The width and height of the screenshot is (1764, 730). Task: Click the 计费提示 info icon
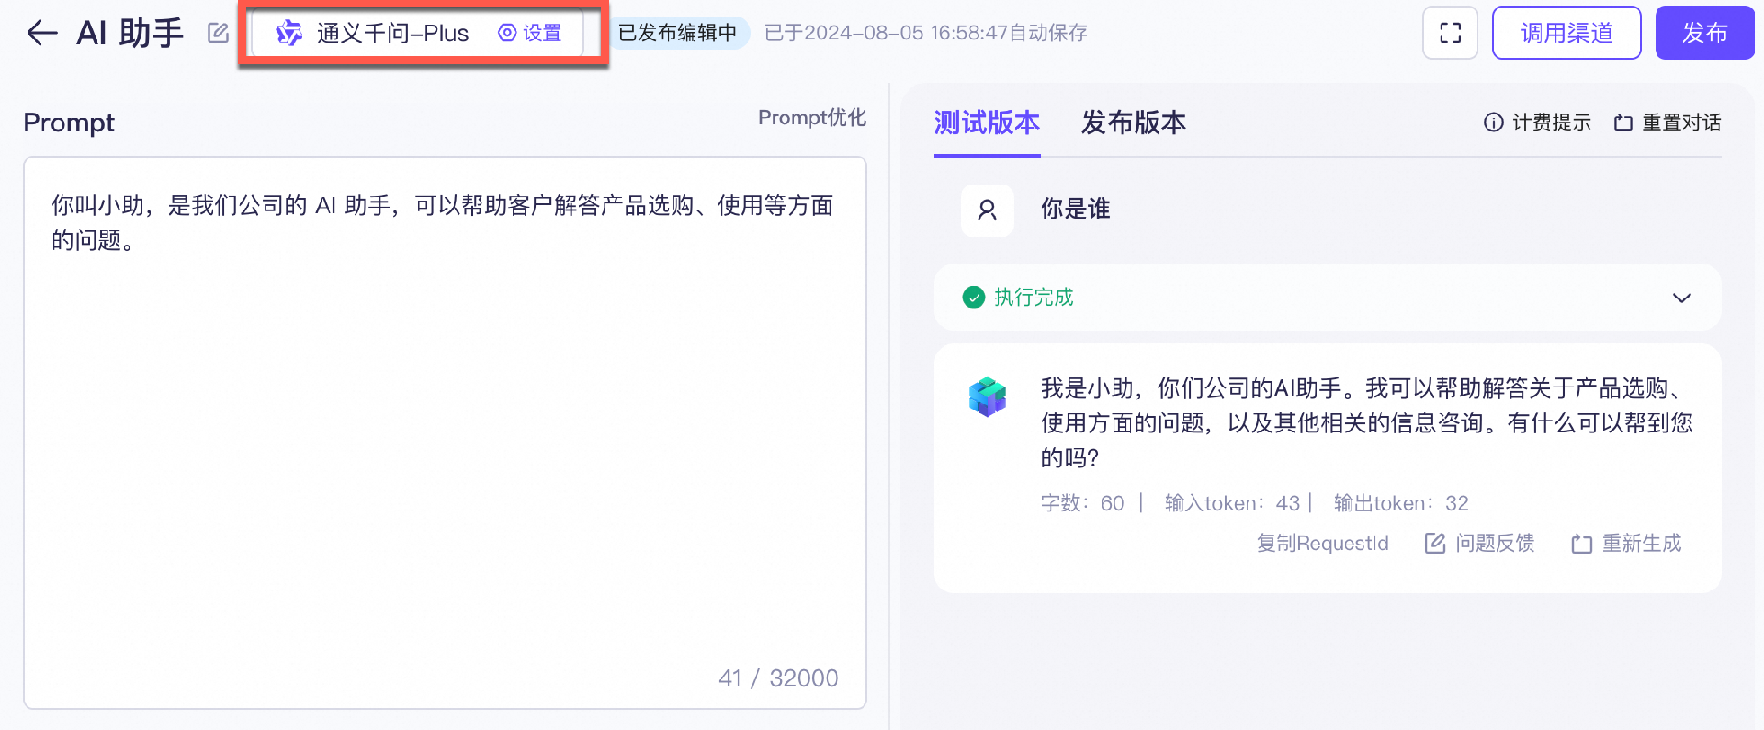pos(1494,123)
